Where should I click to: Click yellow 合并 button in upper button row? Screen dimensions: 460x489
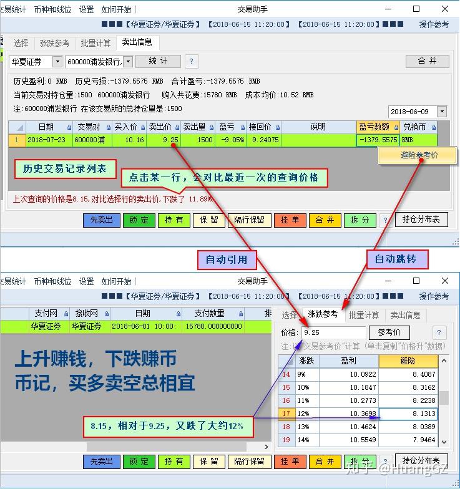point(325,220)
